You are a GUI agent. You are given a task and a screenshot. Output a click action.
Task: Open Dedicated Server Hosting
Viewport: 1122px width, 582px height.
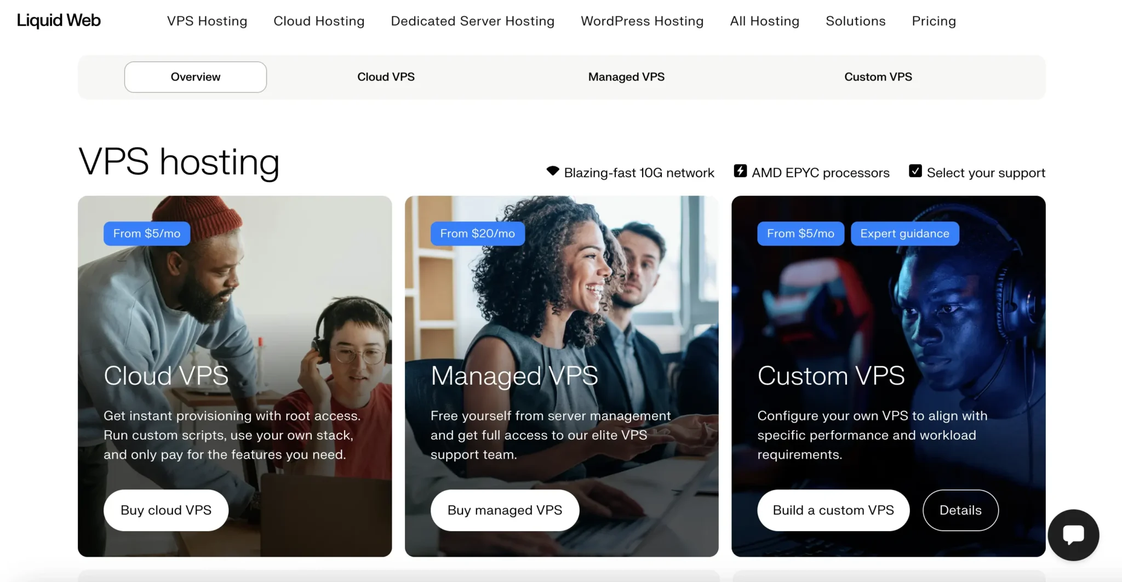tap(472, 21)
